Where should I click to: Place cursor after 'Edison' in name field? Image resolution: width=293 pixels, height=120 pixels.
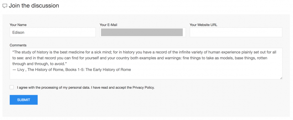pyautogui.click(x=25, y=32)
